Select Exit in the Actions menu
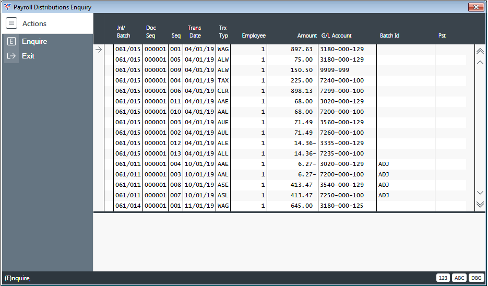The image size is (488, 286). tap(28, 56)
